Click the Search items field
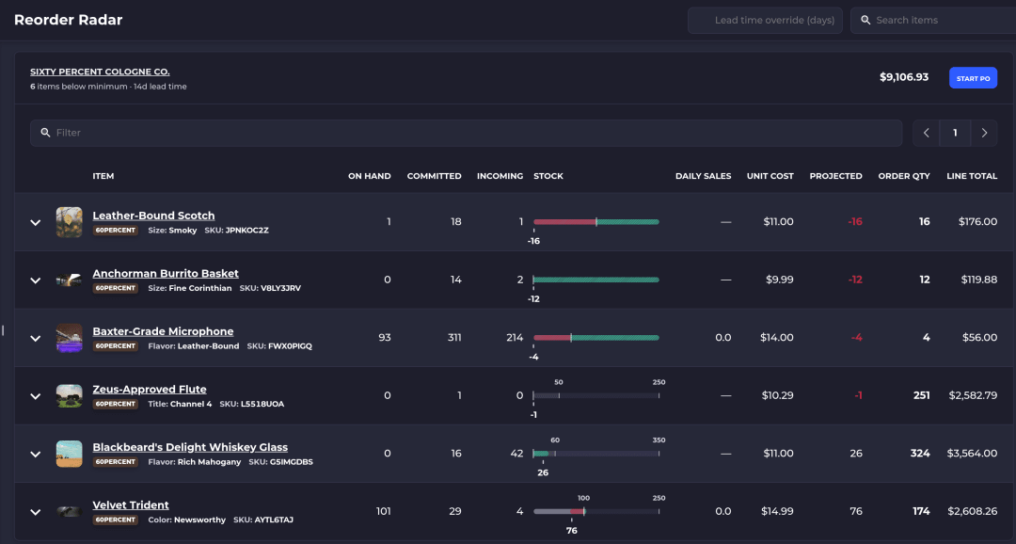 pos(933,20)
